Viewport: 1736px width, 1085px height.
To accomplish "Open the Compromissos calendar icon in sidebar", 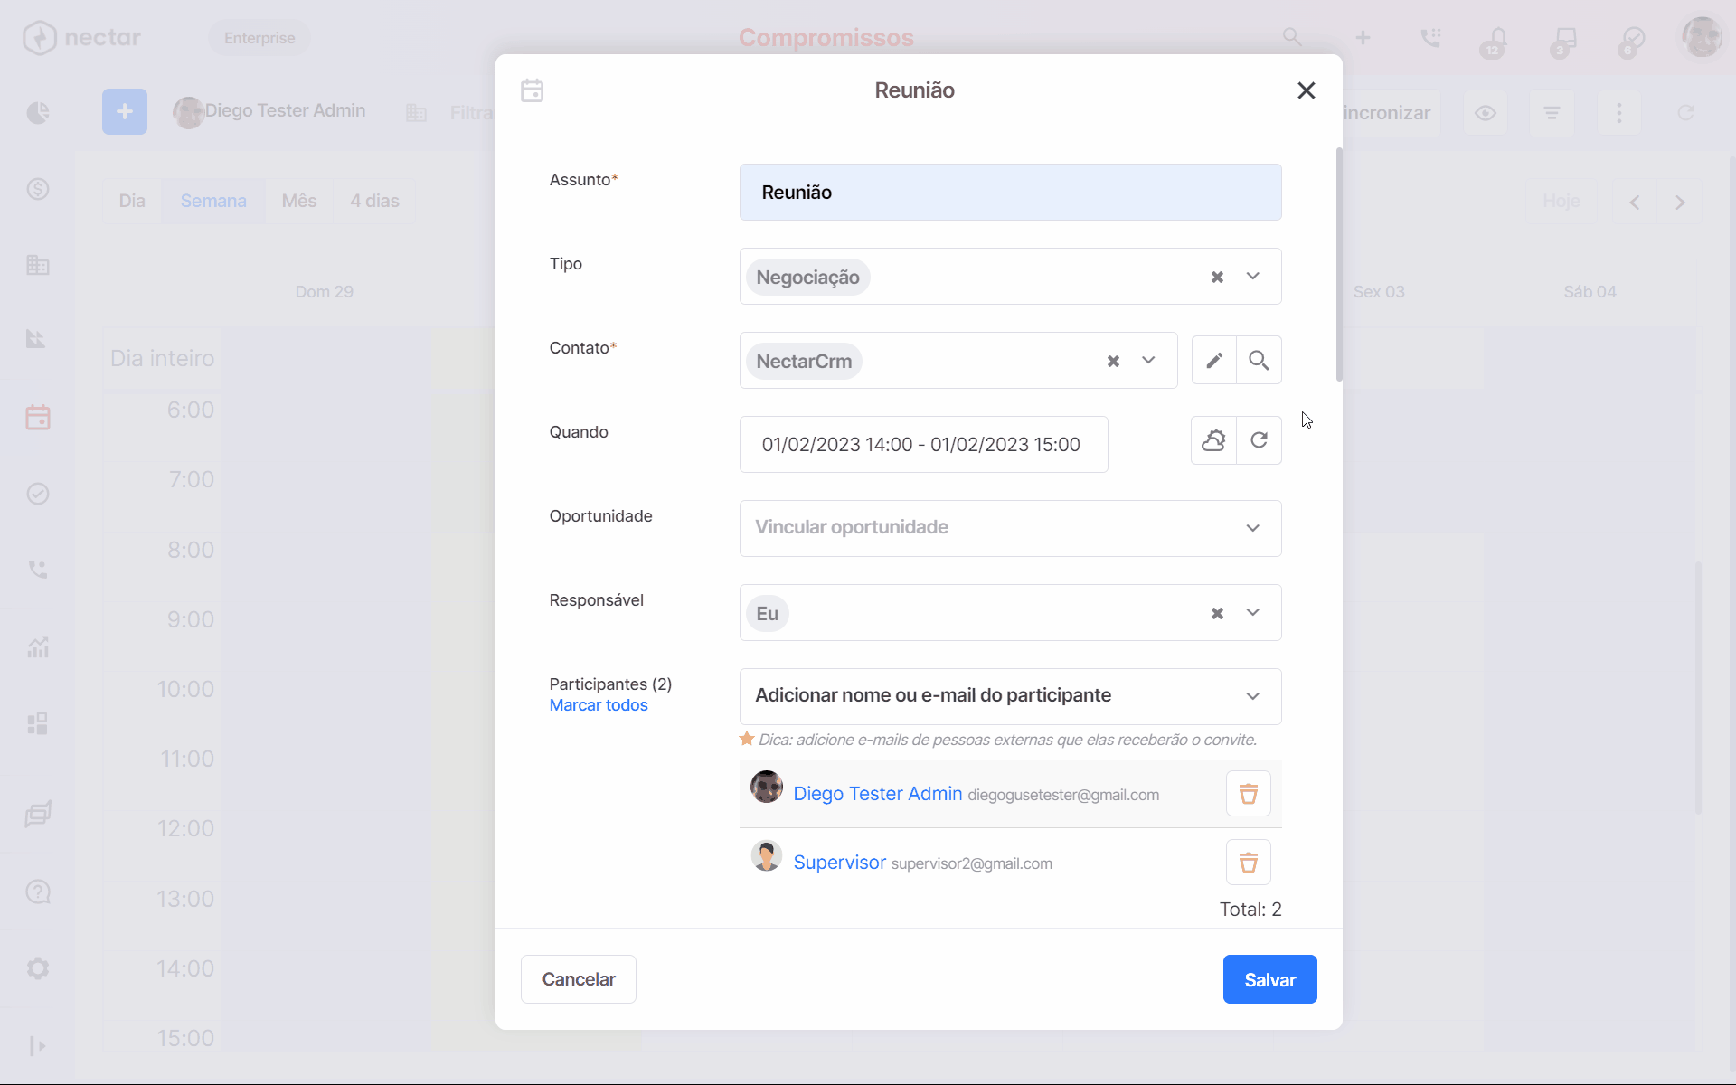I will (38, 417).
